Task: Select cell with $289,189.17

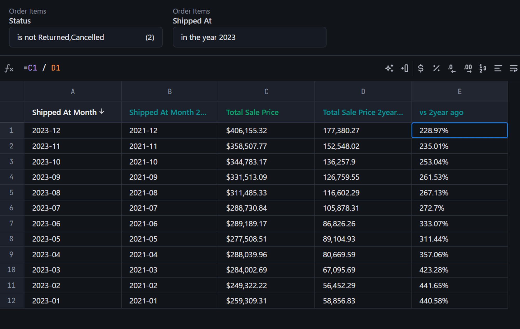Action: [266, 224]
